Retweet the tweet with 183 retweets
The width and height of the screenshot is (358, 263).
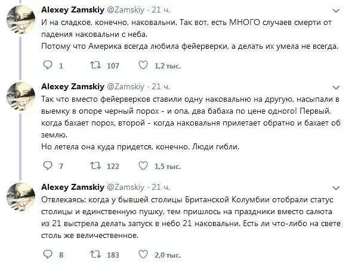coord(94,255)
